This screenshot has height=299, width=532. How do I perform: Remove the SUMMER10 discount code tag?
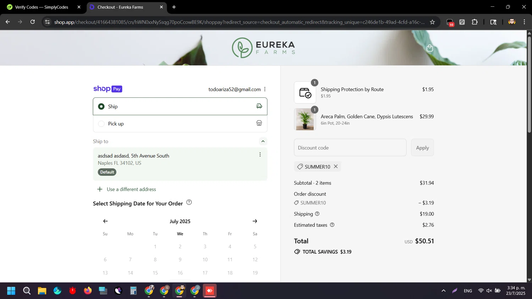tap(336, 167)
